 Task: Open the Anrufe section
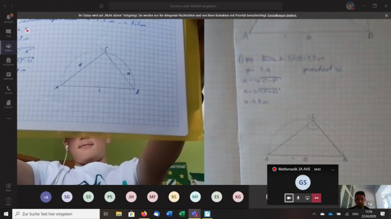click(8, 90)
